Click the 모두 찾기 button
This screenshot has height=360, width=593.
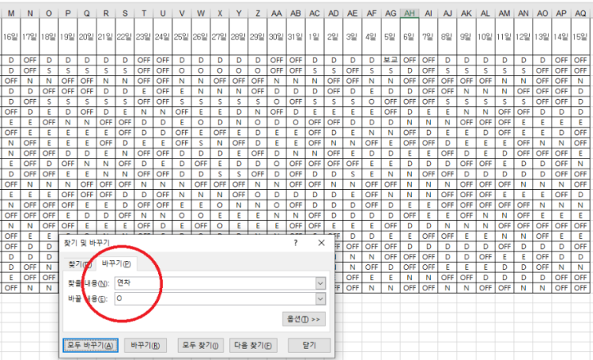coord(200,346)
